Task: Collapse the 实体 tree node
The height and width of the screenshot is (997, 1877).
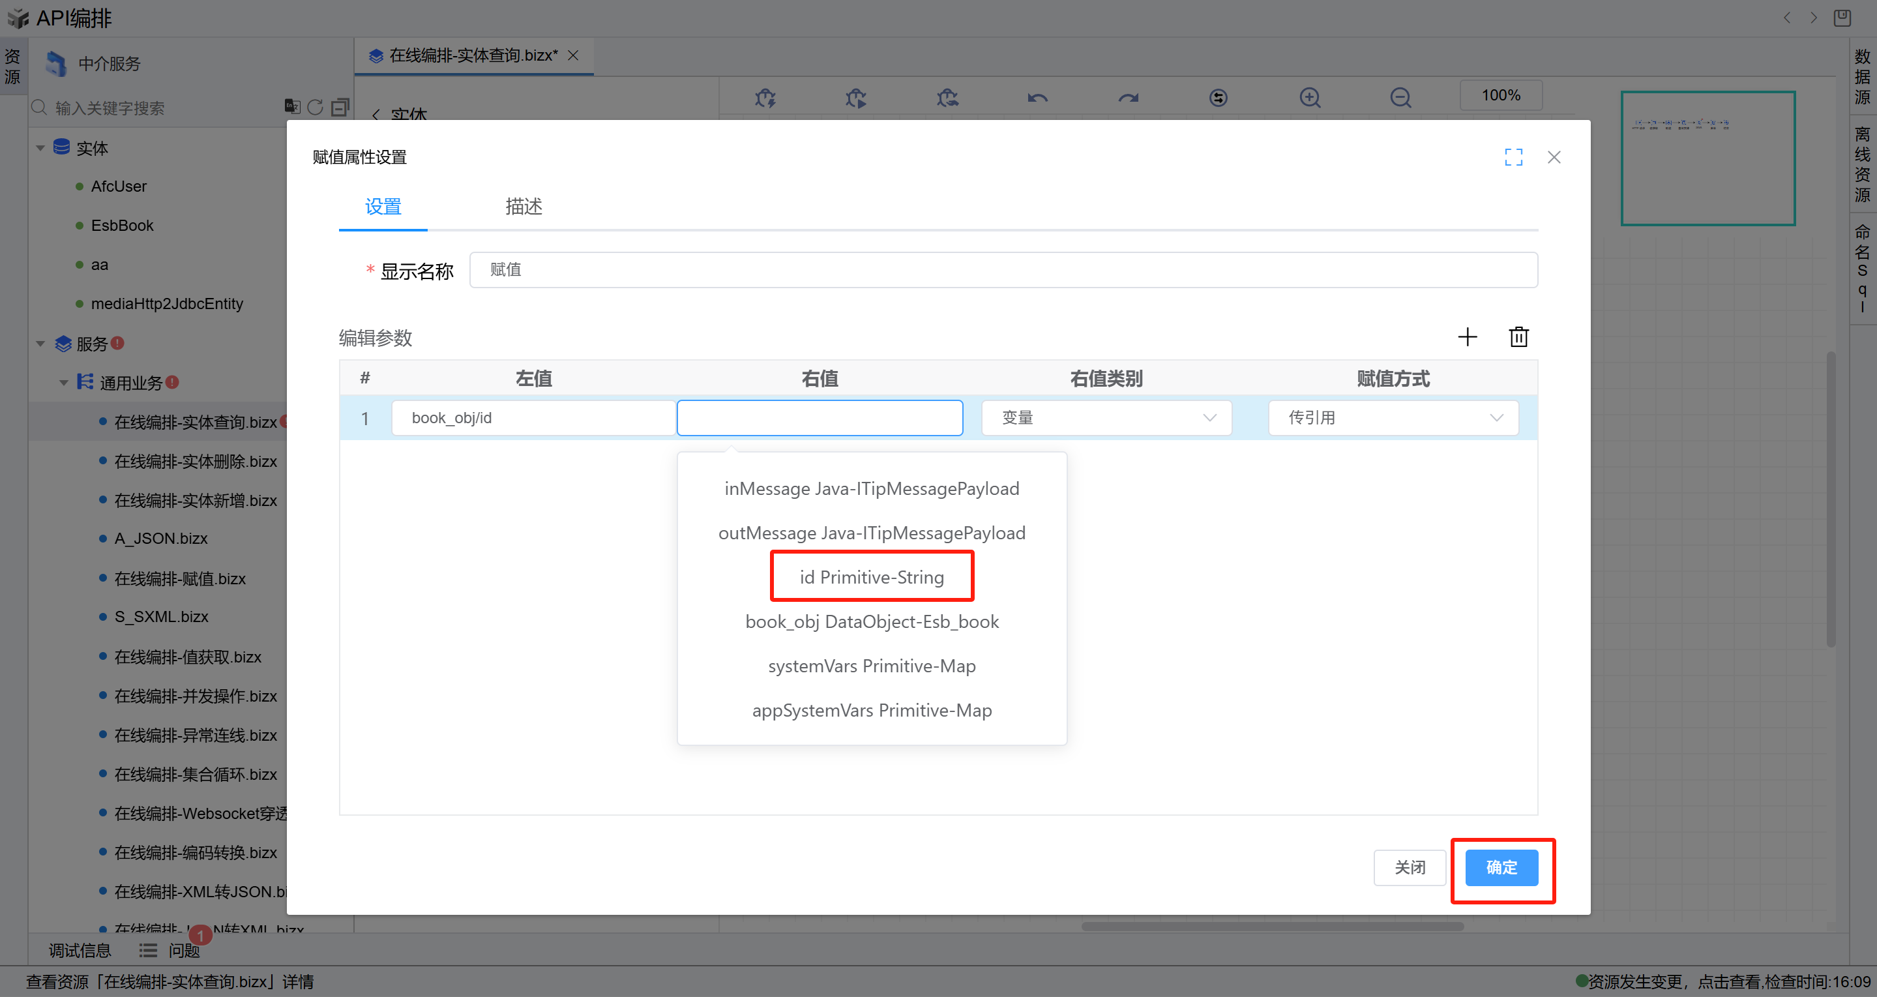Action: point(41,148)
